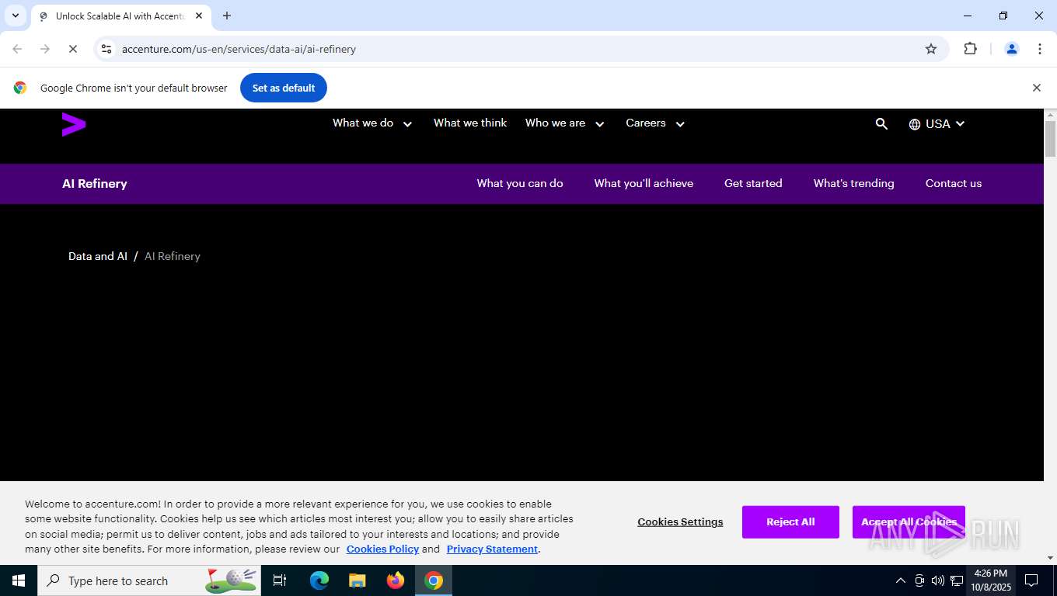
Task: Open the tab search dropdown arrow
Action: [x=15, y=16]
